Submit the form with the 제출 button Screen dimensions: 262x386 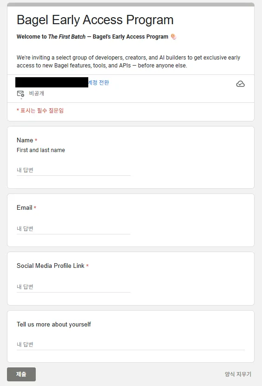(21, 374)
